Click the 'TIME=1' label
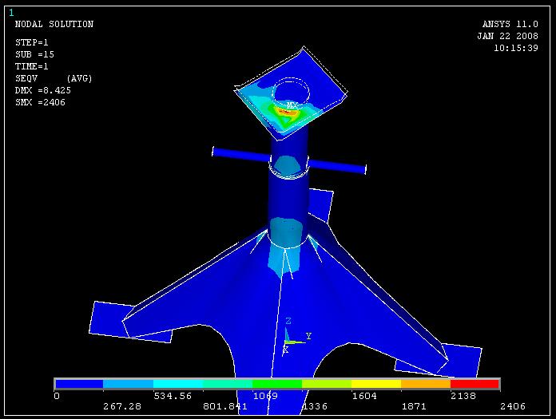556x419 pixels. pyautogui.click(x=32, y=66)
